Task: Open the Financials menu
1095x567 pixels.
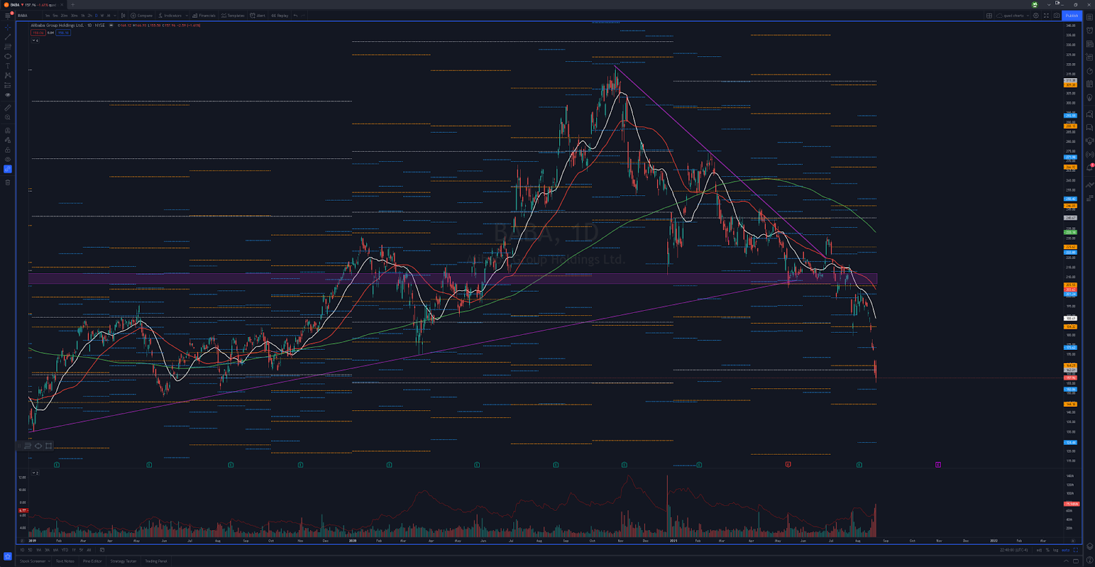Action: (204, 16)
